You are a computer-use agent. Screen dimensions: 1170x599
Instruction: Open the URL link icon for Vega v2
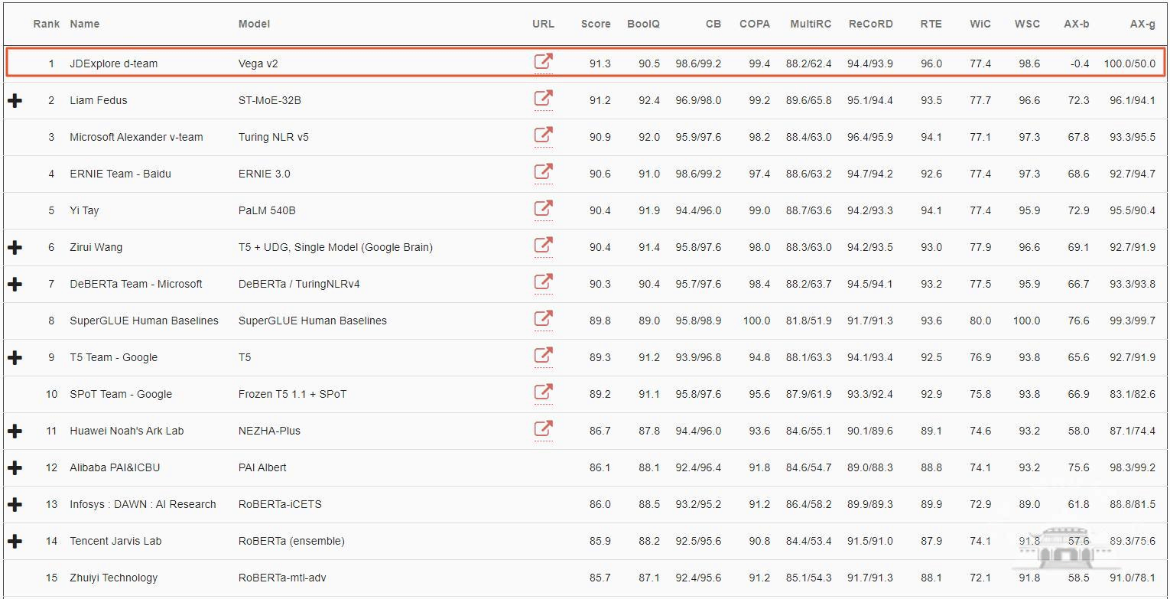click(x=543, y=62)
